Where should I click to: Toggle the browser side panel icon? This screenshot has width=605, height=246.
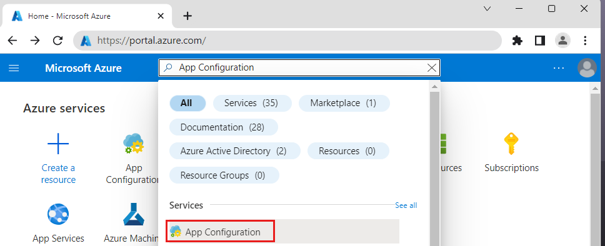[x=540, y=41]
